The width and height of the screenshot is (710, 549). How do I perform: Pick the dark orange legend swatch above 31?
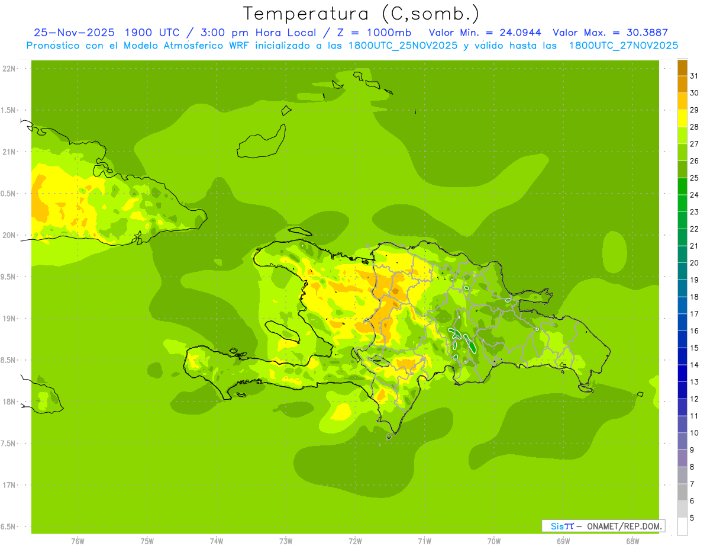[x=682, y=68]
